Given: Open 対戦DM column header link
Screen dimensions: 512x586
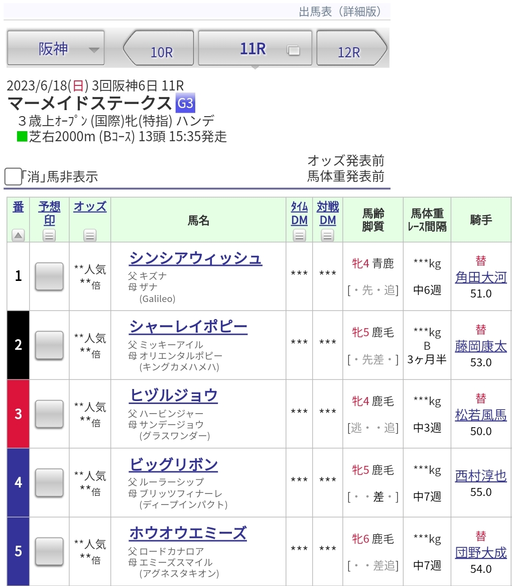Looking at the screenshot, I should pyautogui.click(x=328, y=213).
